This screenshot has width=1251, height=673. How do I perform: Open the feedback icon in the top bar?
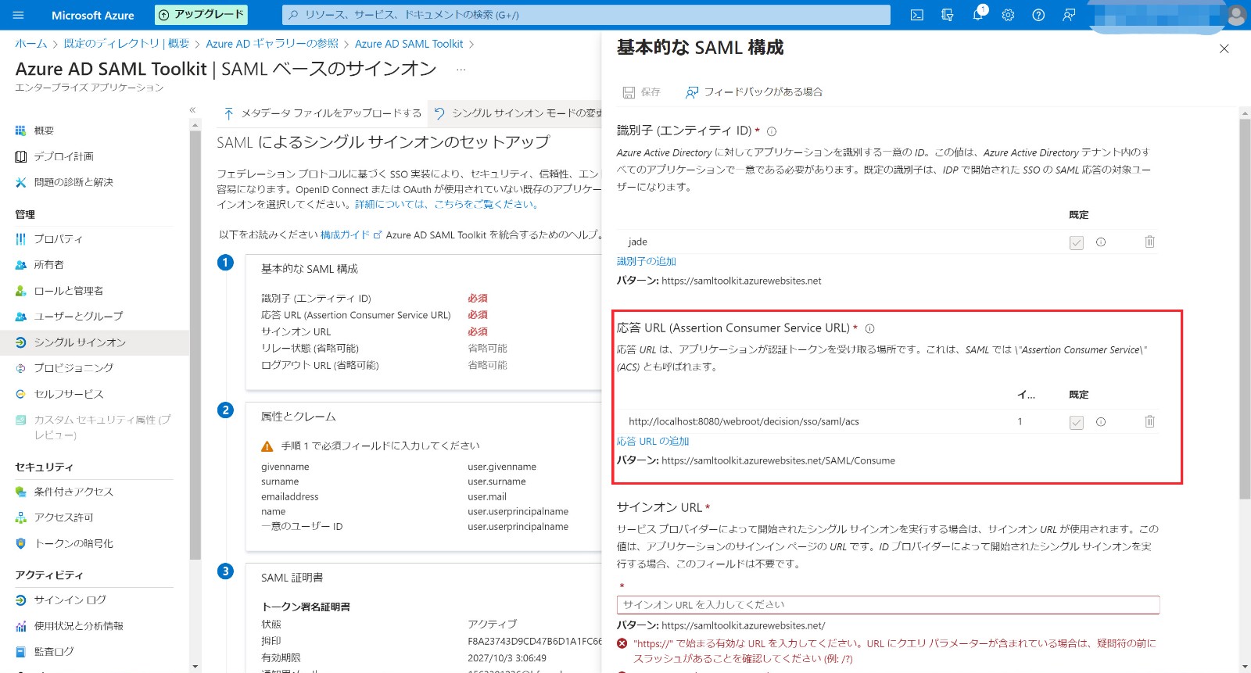point(1069,15)
